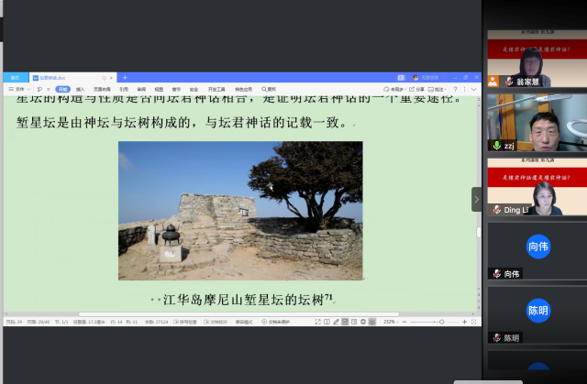Click the eye protection mode icon
Screen dimensions: 587x384
[371, 322]
